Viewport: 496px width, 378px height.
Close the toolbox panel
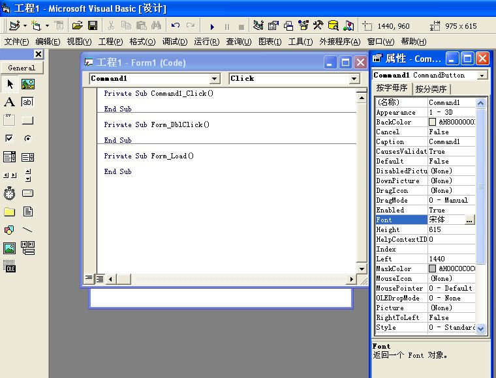tap(39, 54)
